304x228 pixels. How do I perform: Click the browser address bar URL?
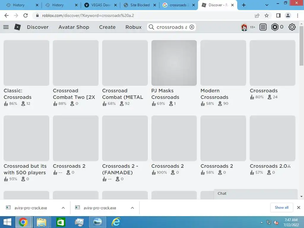[88, 15]
